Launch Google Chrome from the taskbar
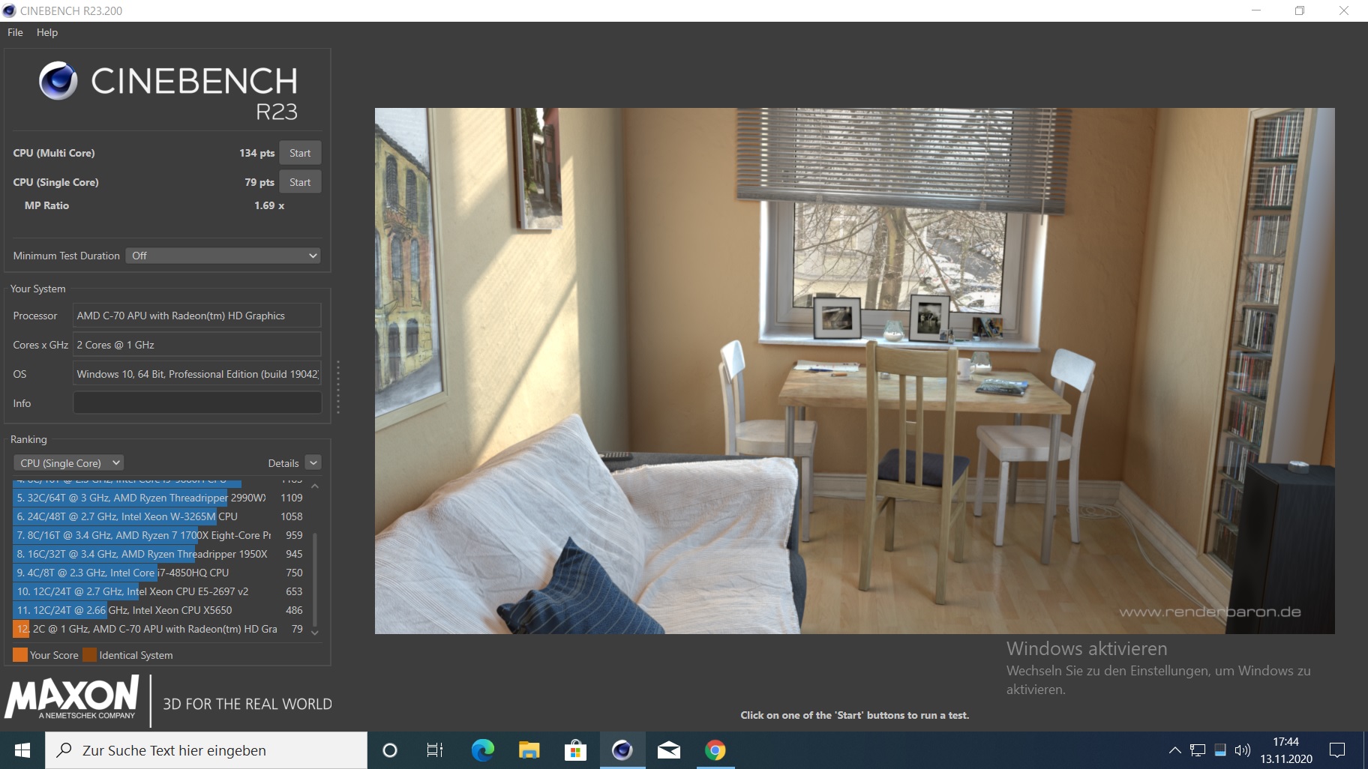 (715, 750)
